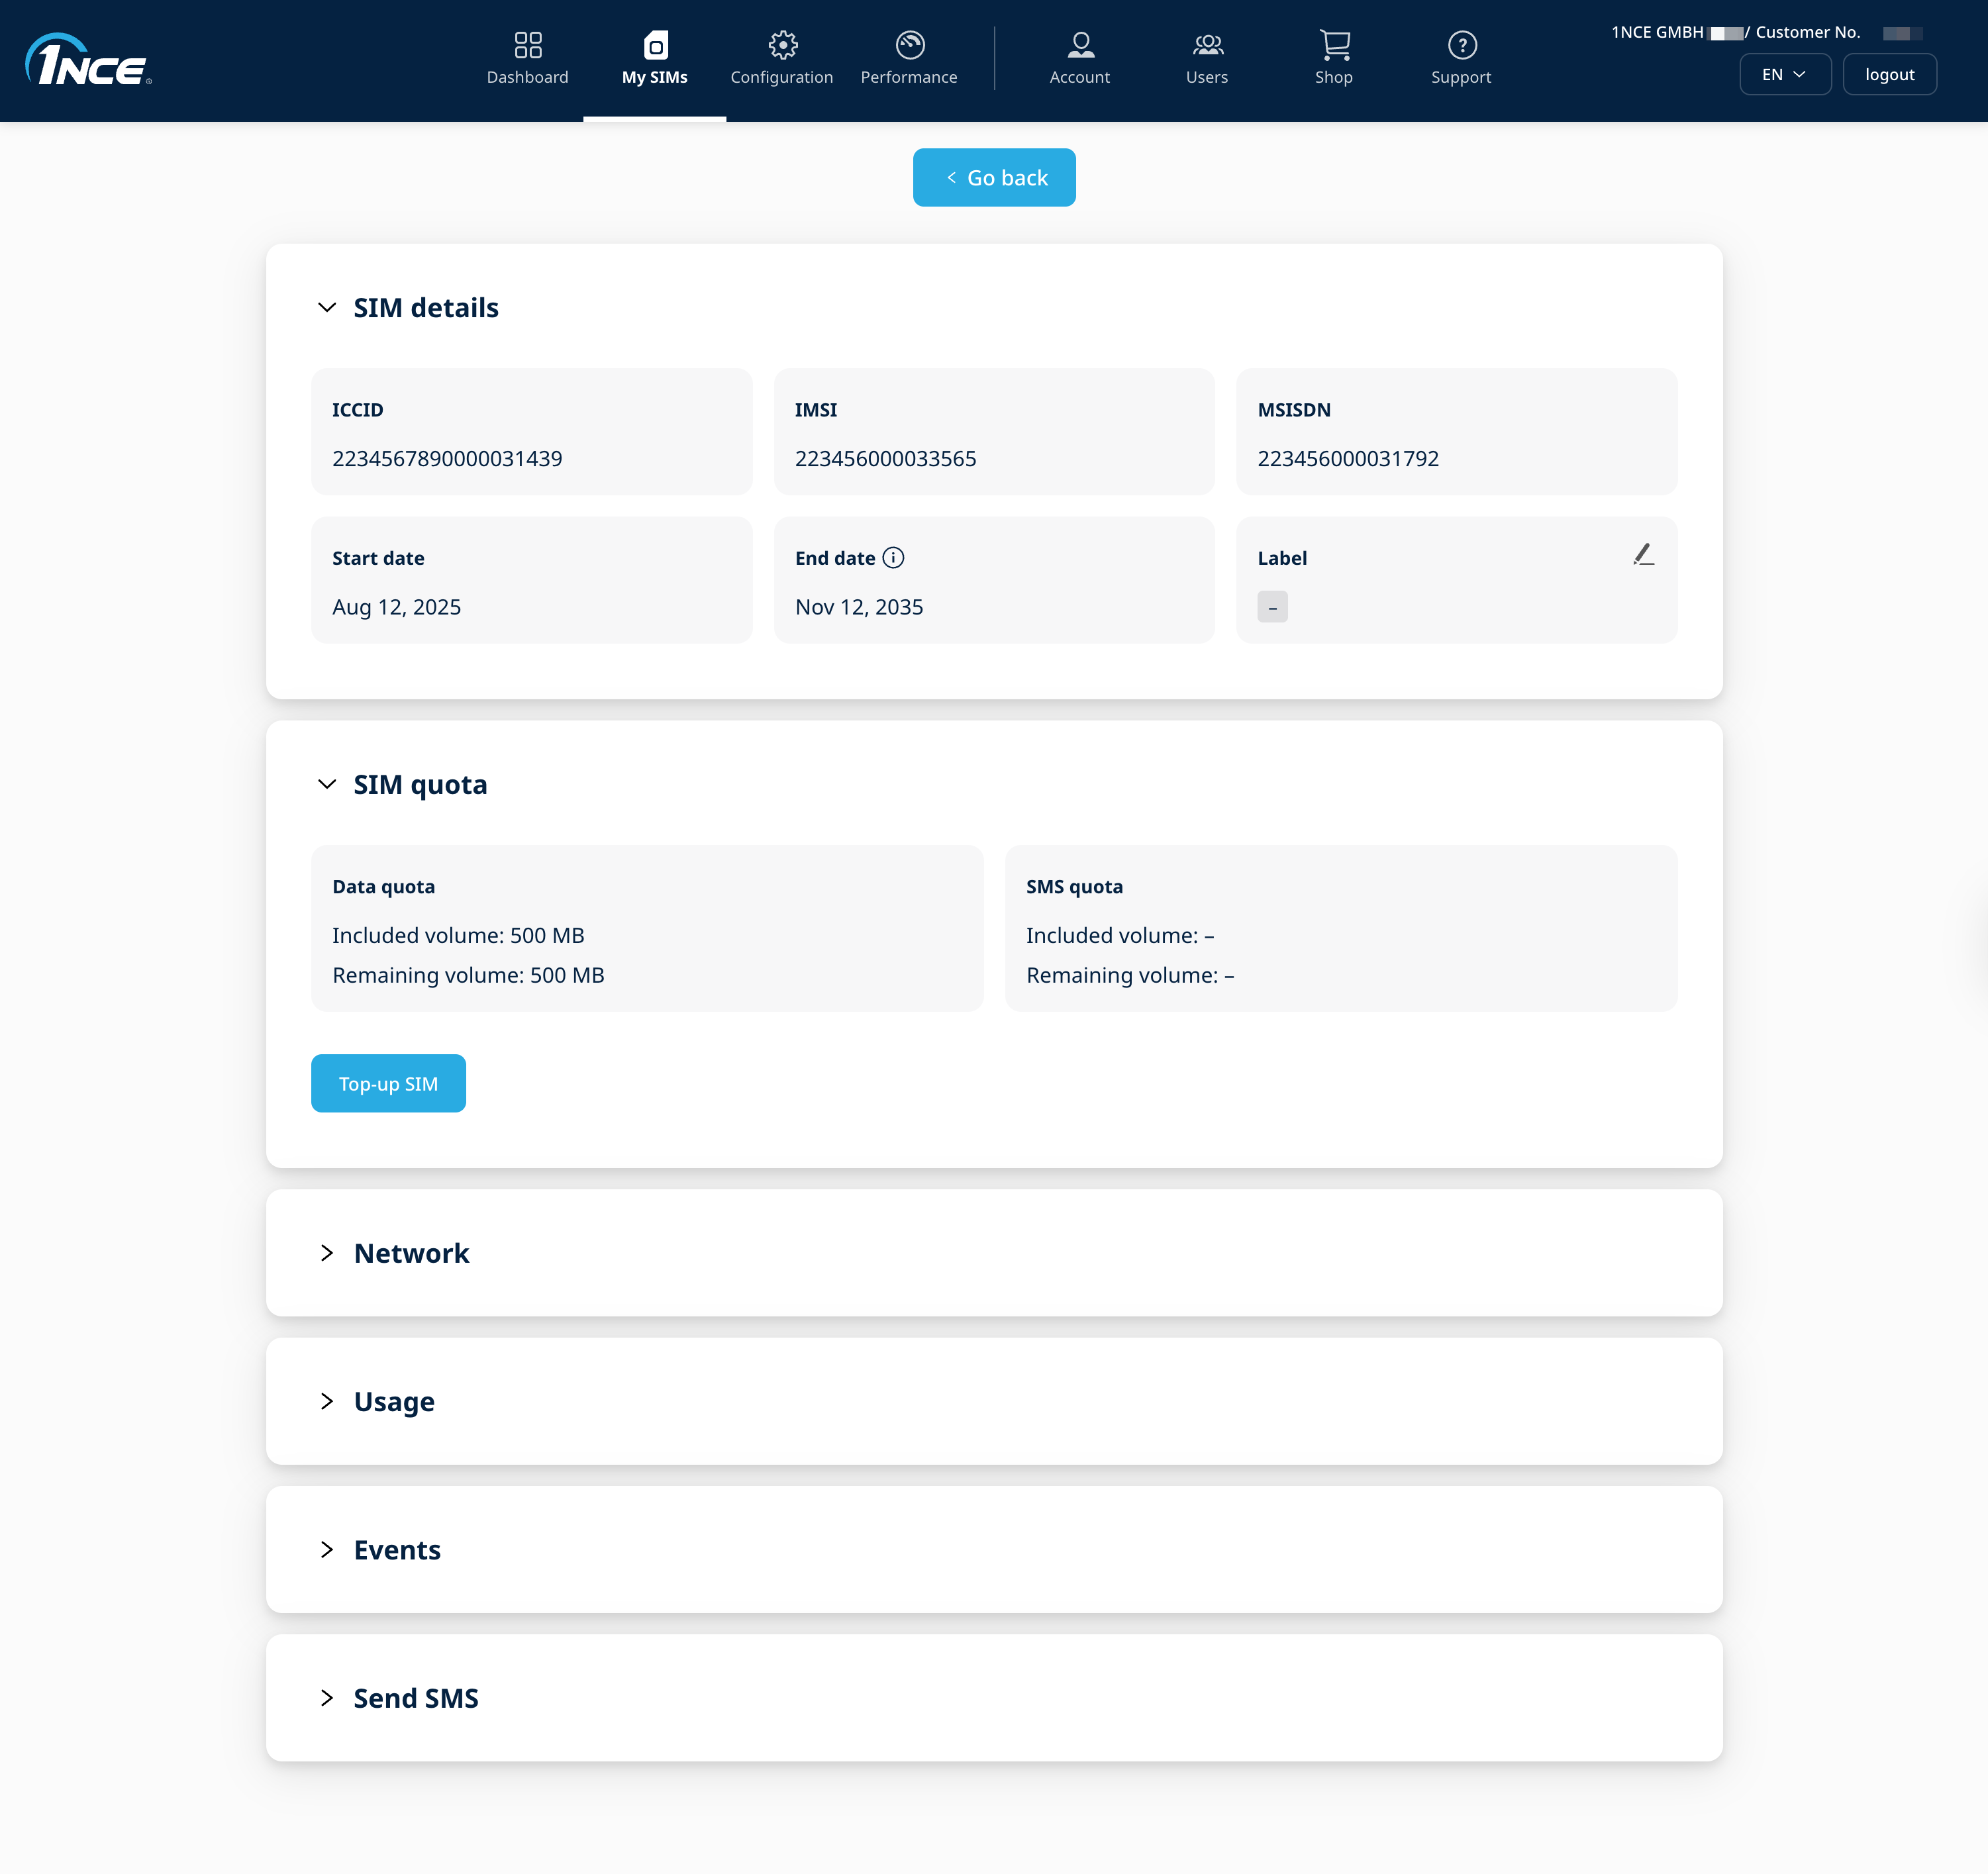Open the EN language dropdown
Viewport: 1988px width, 1874px height.
[1784, 75]
